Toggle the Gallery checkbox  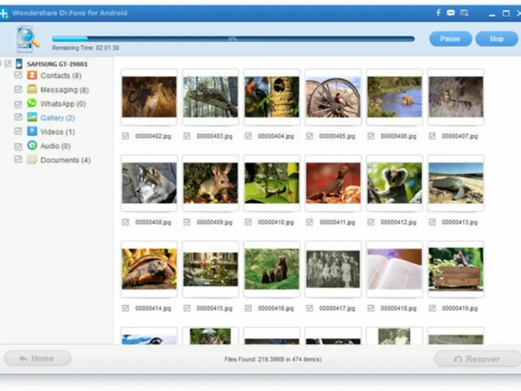18,117
